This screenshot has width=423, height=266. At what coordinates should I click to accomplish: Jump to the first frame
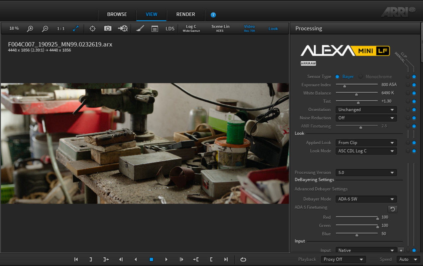[x=76, y=259]
